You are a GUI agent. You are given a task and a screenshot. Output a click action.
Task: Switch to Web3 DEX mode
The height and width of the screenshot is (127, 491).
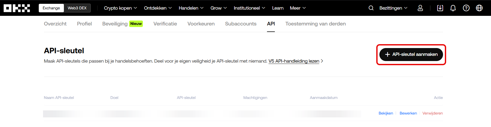77,8
